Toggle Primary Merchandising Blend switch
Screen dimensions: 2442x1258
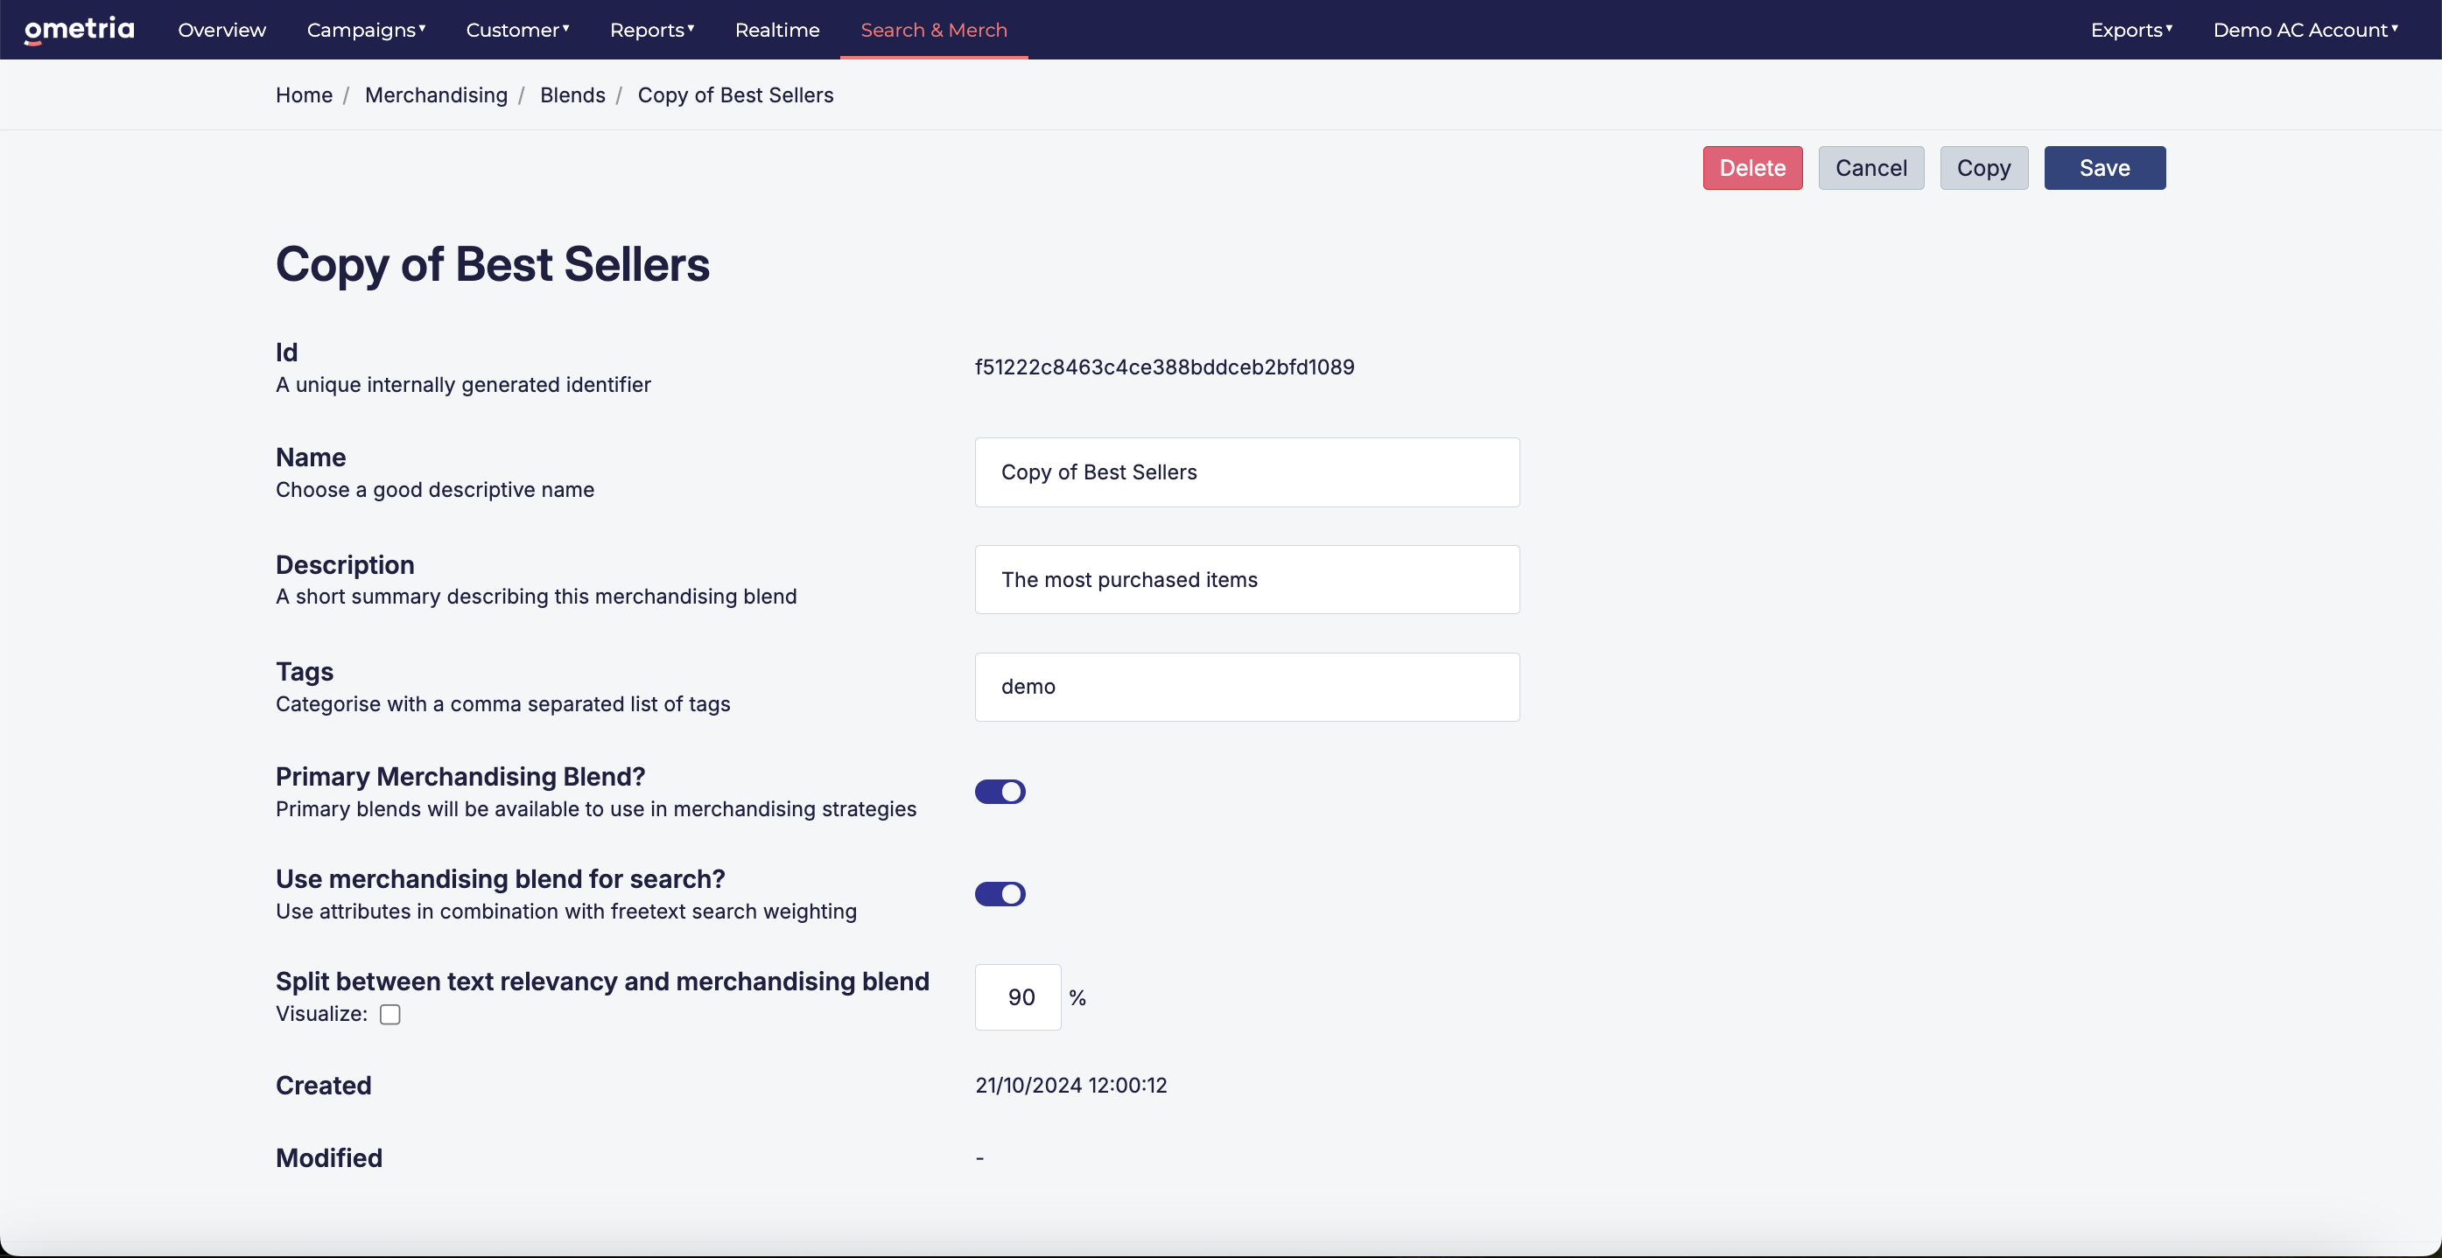tap(1000, 792)
